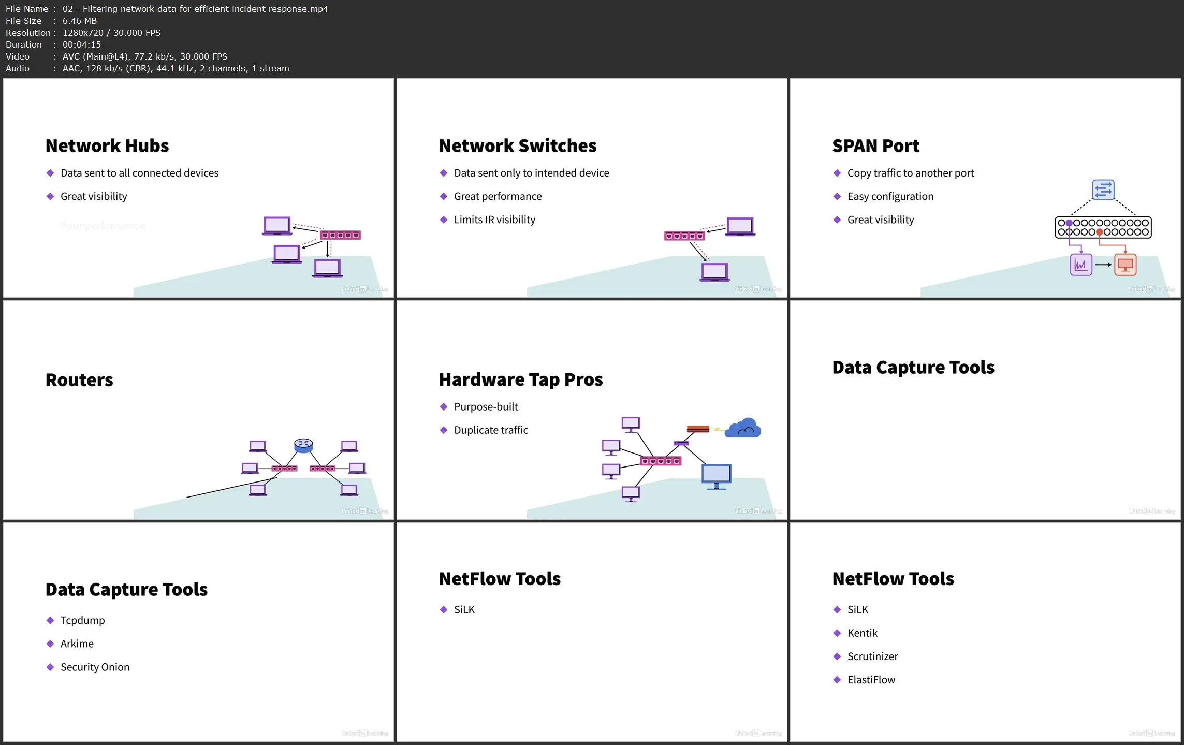Click the Tcpdump bullet item
The image size is (1184, 745).
[x=82, y=620]
